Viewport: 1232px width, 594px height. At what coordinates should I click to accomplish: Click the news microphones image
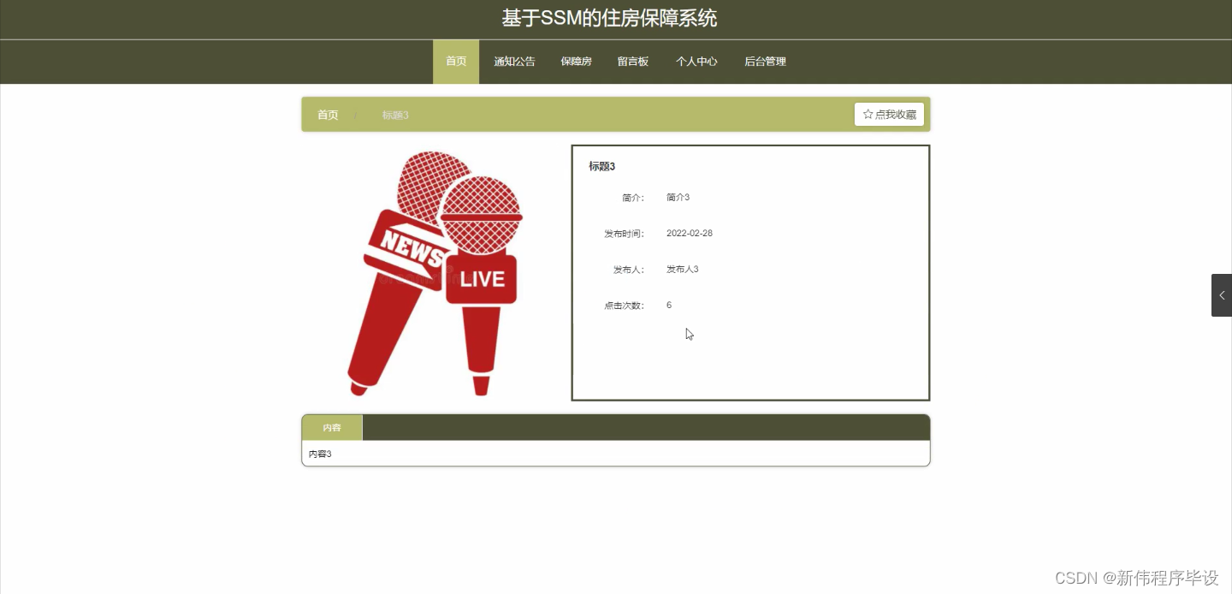click(435, 273)
